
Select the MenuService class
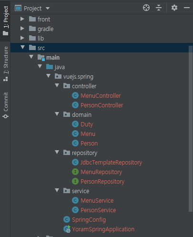[x=97, y=201]
